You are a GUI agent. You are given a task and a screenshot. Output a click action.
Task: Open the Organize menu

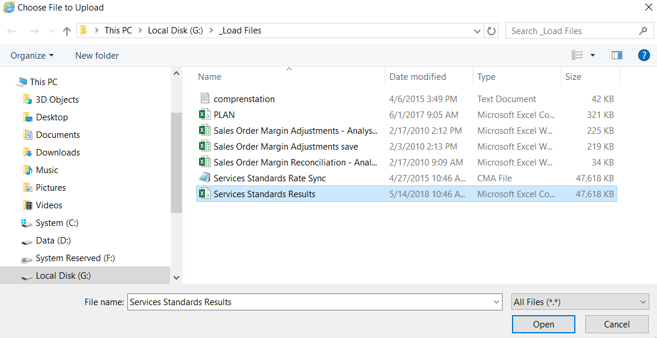(x=32, y=55)
